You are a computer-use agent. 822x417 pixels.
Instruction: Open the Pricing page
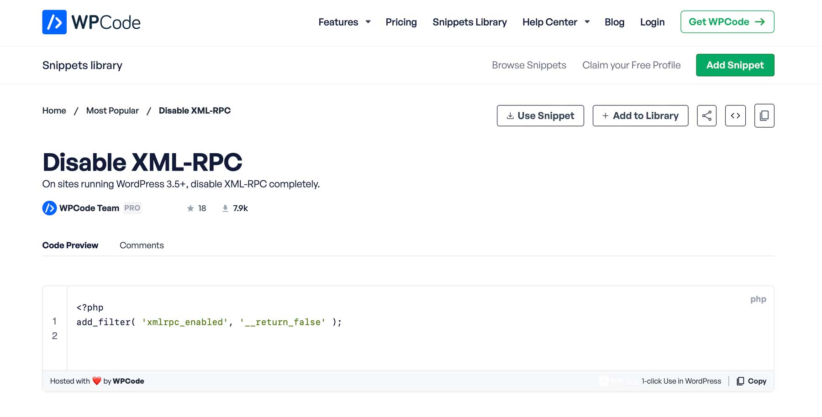point(401,22)
